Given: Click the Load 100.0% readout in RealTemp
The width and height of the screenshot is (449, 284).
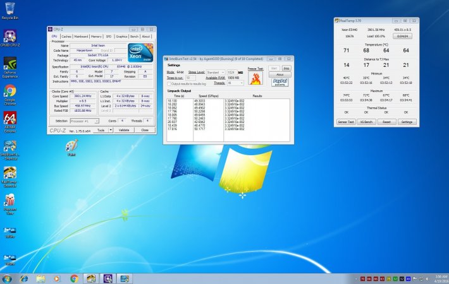Looking at the screenshot, I should pyautogui.click(x=376, y=36).
